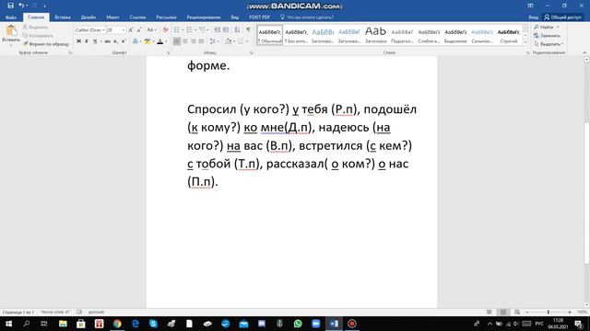The image size is (590, 331).
Task: Switch to the Вставка tab
Action: coord(63,17)
